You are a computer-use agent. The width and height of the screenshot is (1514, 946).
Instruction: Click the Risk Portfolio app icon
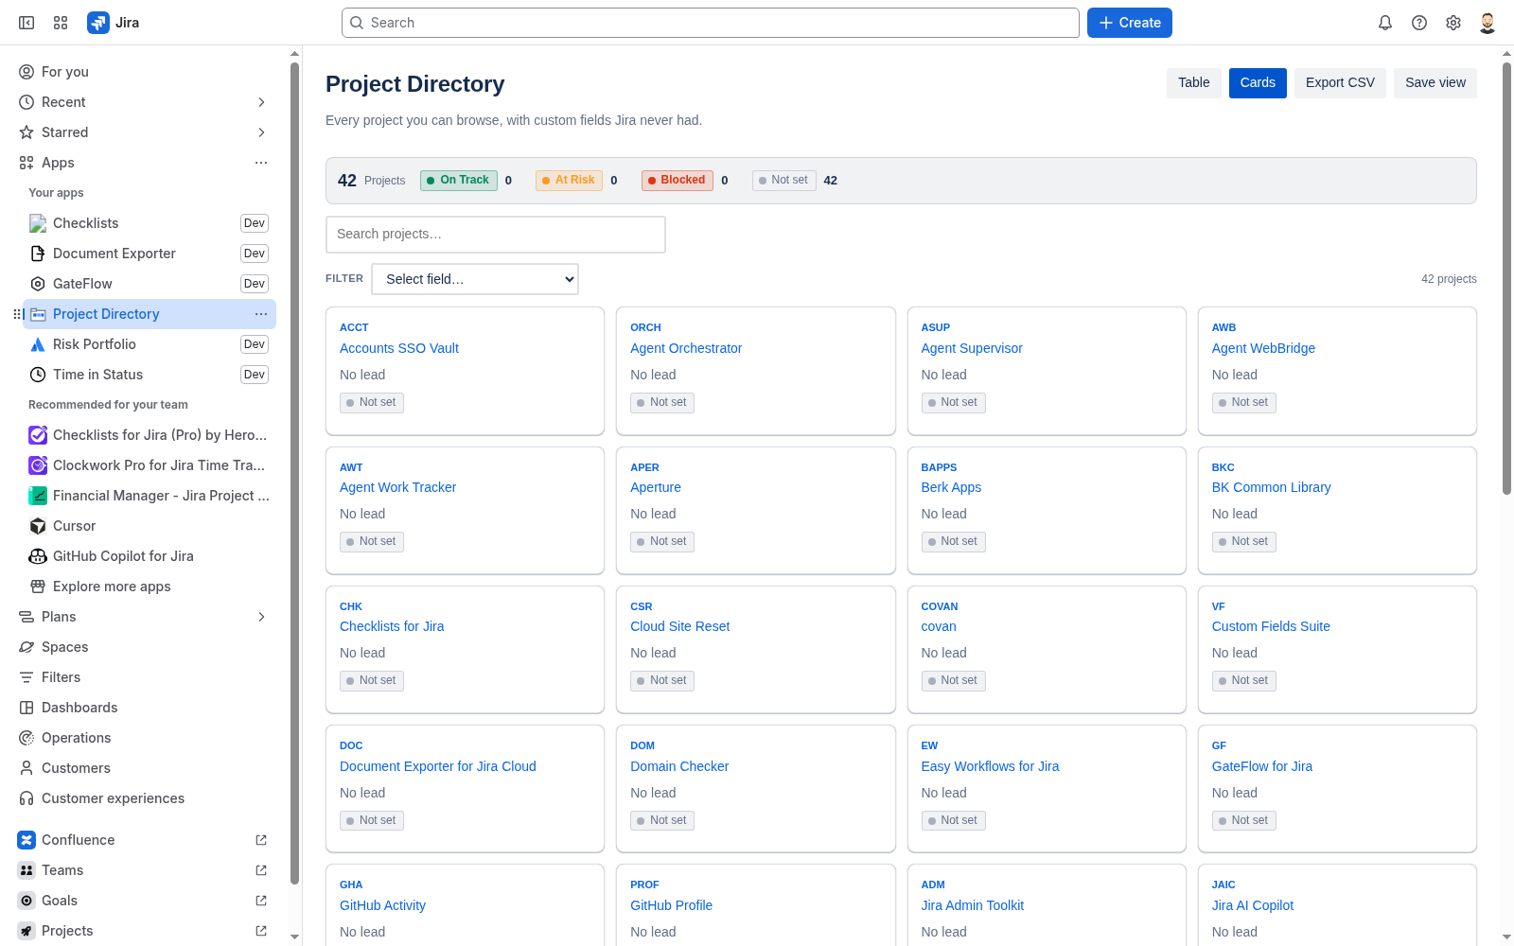[38, 344]
